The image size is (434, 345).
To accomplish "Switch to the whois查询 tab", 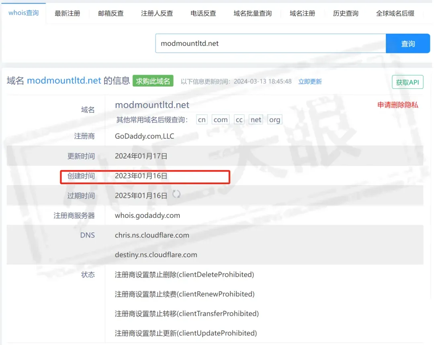I will (x=24, y=13).
